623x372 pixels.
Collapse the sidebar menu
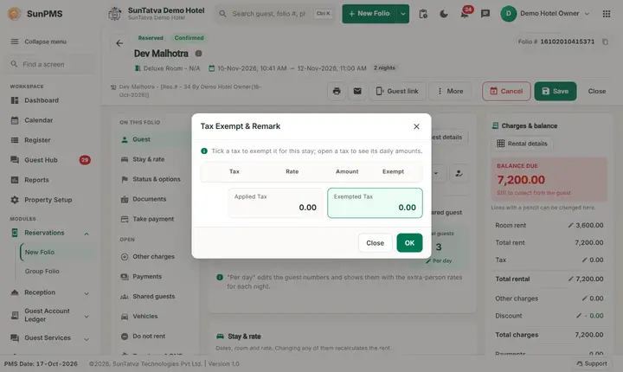coord(39,42)
